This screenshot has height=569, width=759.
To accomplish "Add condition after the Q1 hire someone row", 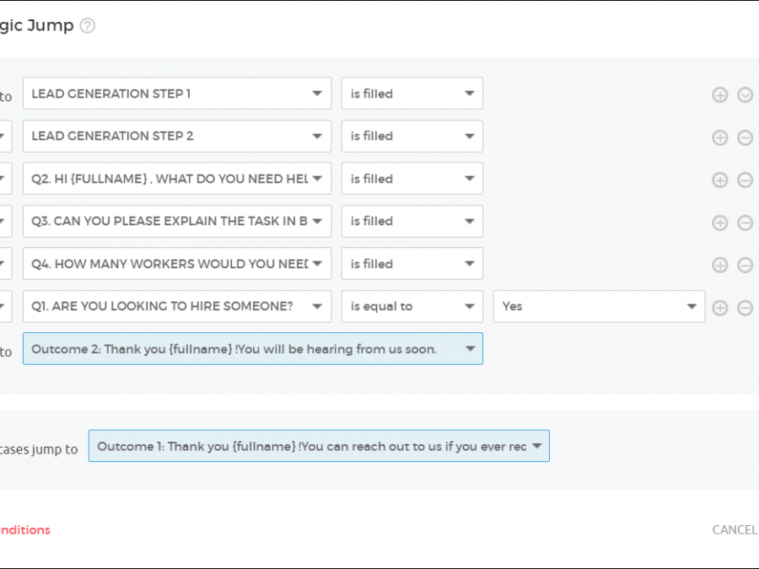I will point(719,308).
